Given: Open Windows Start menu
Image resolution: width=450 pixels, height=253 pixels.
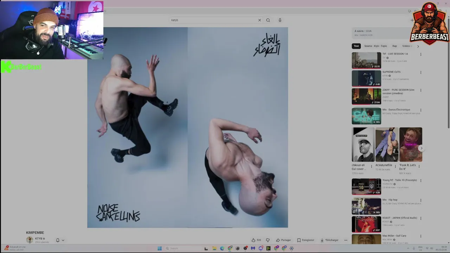Looking at the screenshot, I should tap(160, 248).
